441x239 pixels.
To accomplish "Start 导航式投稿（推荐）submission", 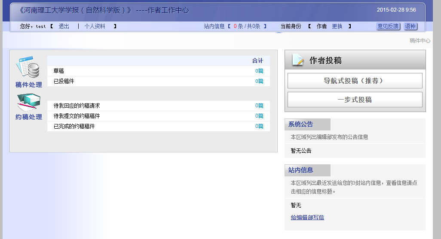I will click(355, 81).
